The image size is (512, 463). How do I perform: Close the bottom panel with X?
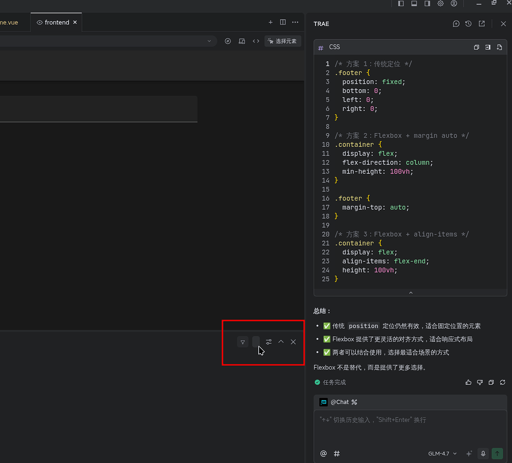pos(293,342)
